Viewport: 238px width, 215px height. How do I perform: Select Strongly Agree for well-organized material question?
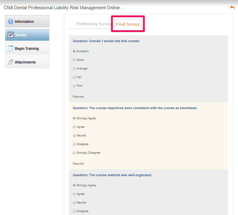74,185
